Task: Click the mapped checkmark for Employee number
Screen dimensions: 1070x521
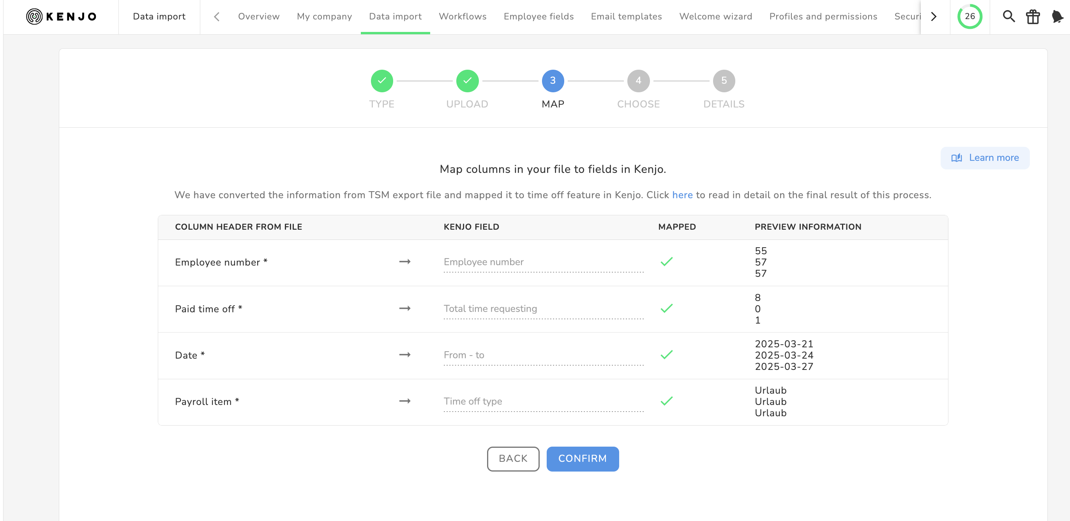Action: 666,262
